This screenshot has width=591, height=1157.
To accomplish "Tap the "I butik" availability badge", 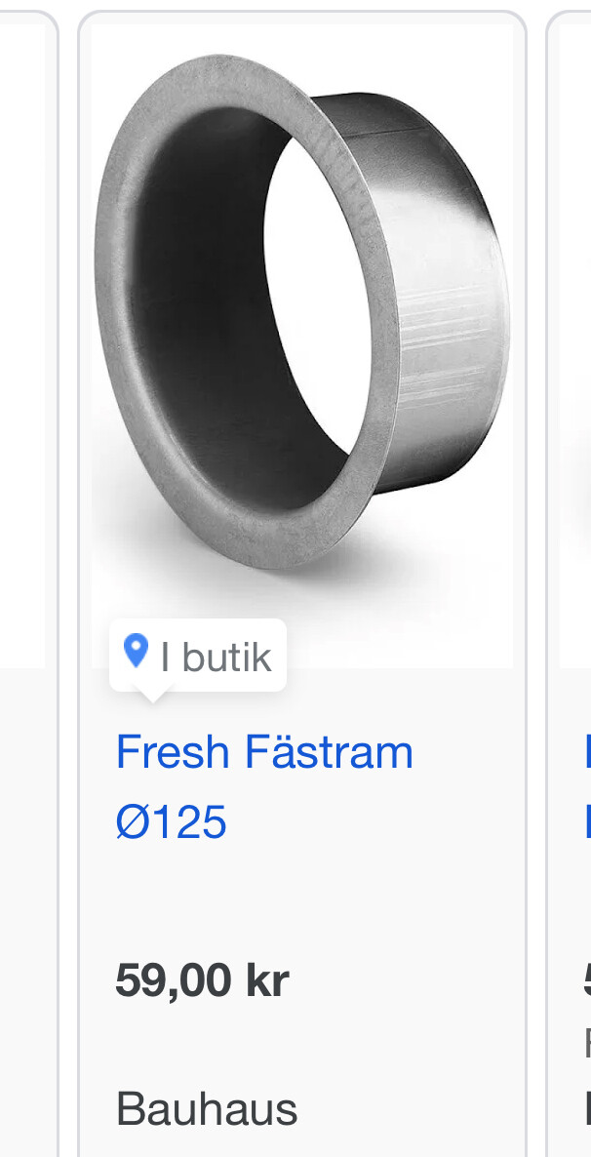I will click(x=198, y=655).
